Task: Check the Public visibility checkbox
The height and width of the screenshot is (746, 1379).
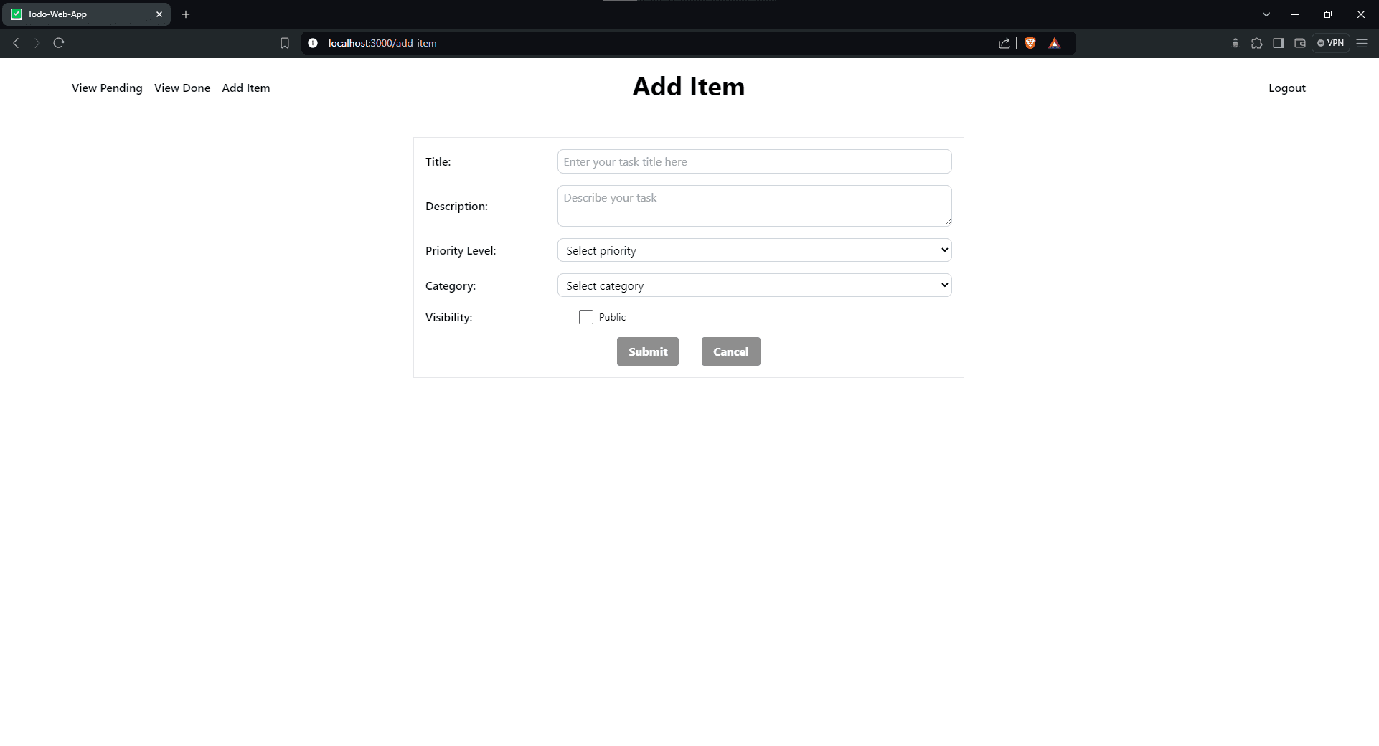Action: (x=586, y=317)
